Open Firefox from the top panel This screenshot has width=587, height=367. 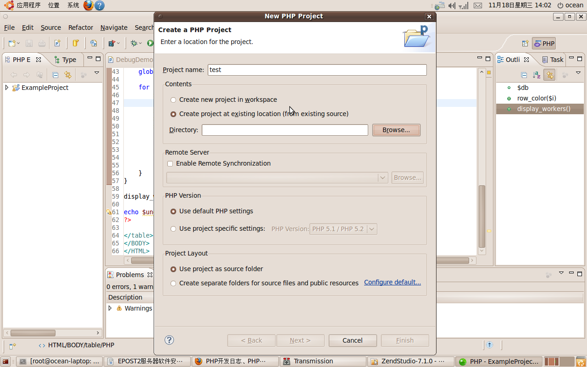coord(89,6)
